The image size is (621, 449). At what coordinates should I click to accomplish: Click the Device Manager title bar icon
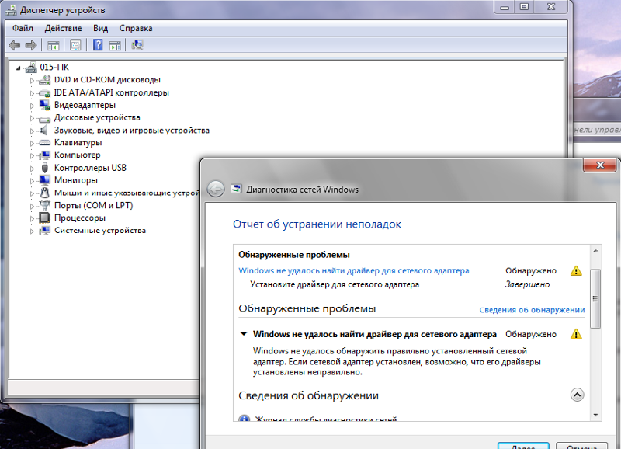[11, 10]
